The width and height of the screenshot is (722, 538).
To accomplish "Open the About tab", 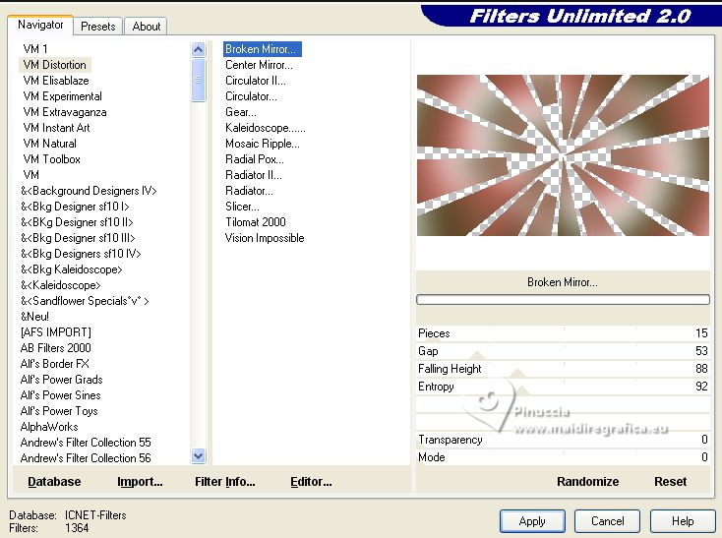I will point(147,27).
